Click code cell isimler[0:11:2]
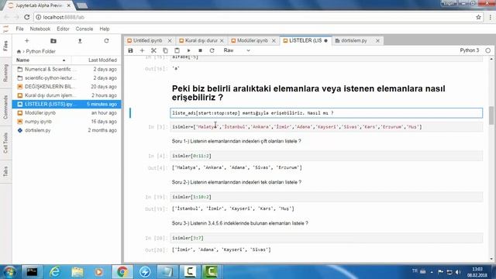 click(326, 156)
